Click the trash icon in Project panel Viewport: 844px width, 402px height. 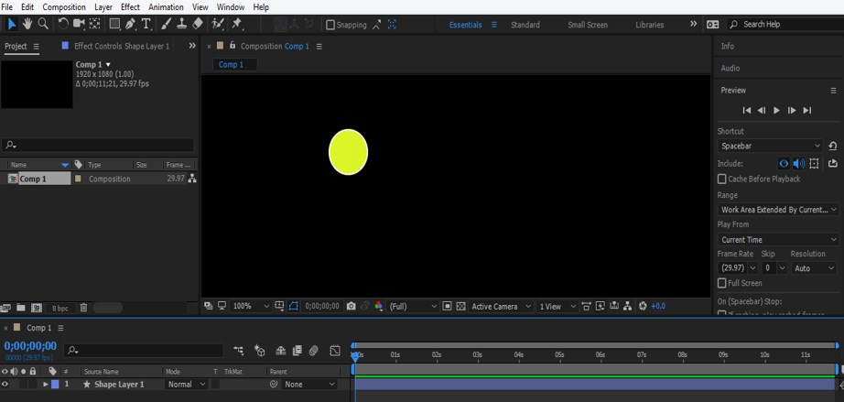pos(83,308)
